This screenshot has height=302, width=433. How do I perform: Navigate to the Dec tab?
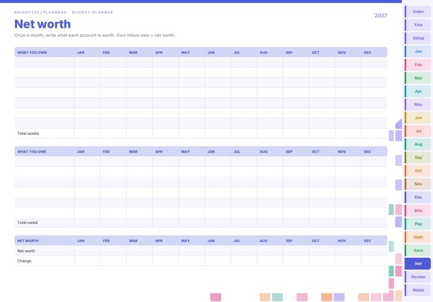click(418, 197)
